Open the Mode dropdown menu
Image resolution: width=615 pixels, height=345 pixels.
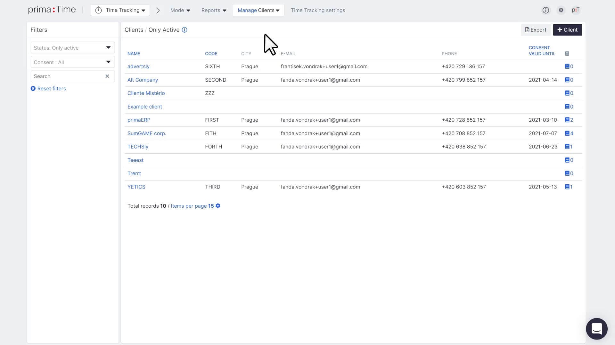pyautogui.click(x=180, y=10)
